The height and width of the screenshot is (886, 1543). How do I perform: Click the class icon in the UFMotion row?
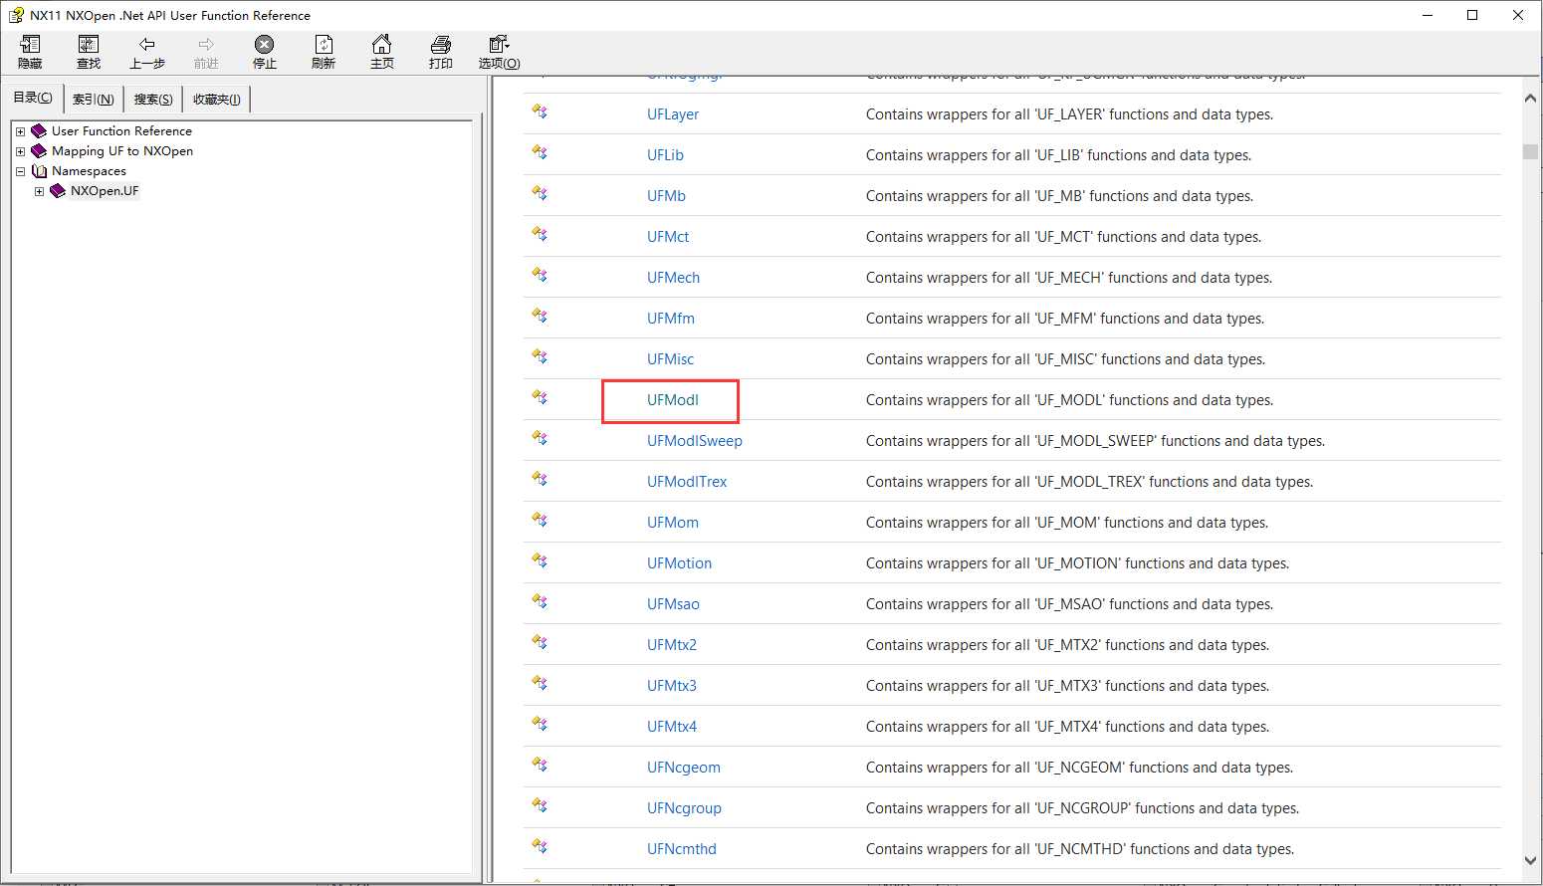pos(540,560)
